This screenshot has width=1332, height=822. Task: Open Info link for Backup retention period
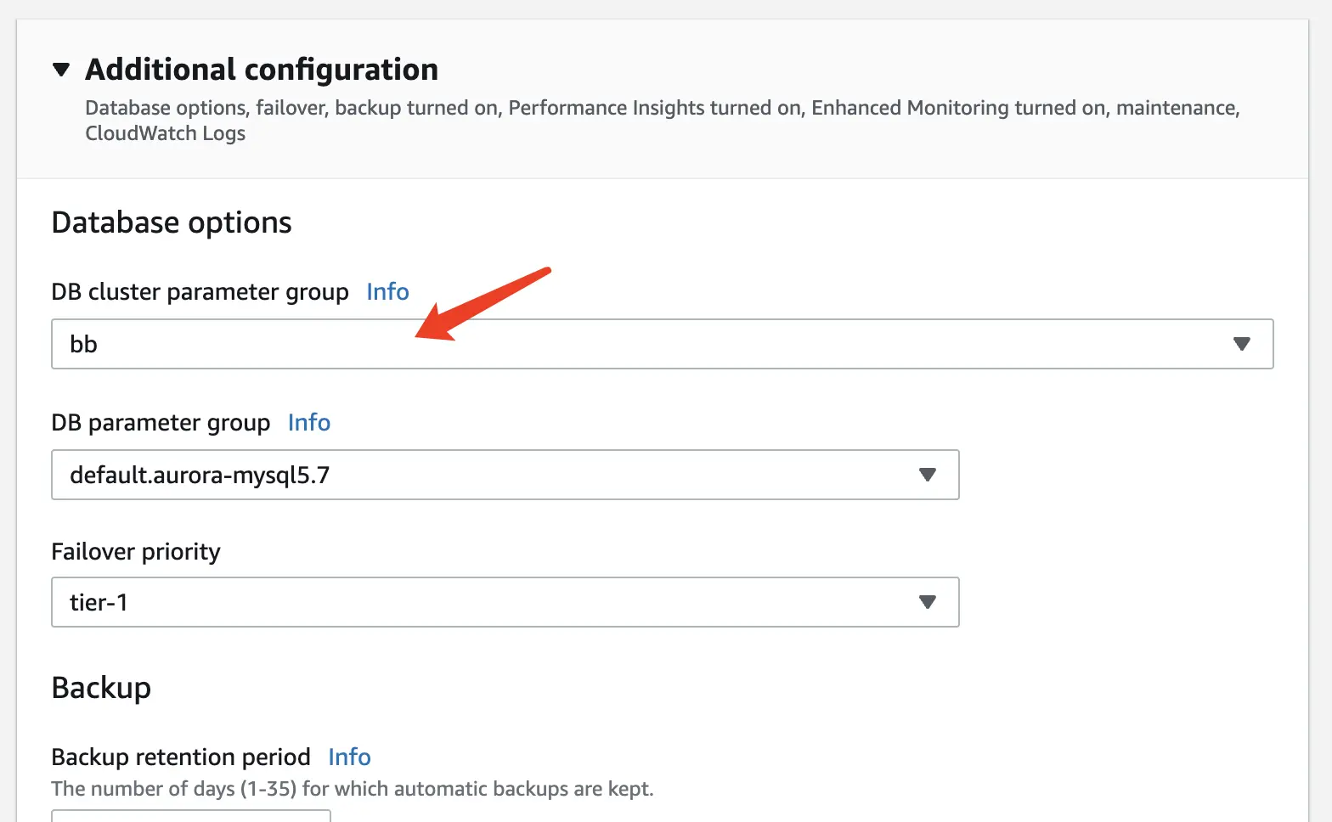(349, 757)
